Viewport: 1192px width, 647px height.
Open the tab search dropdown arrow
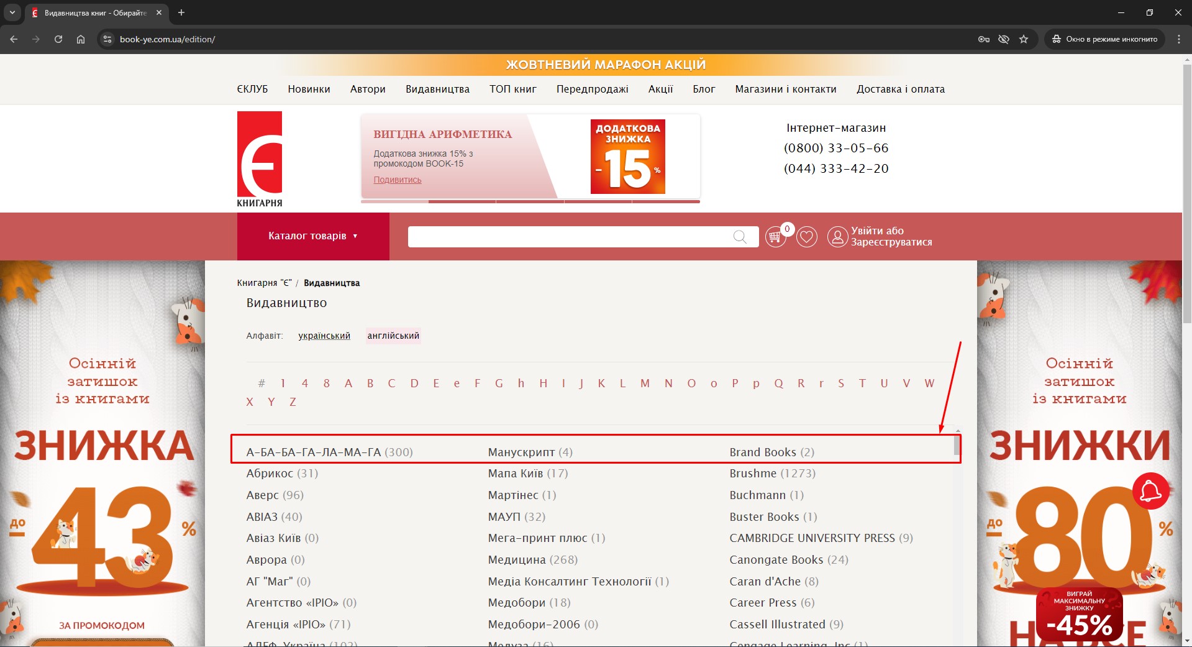click(x=12, y=12)
